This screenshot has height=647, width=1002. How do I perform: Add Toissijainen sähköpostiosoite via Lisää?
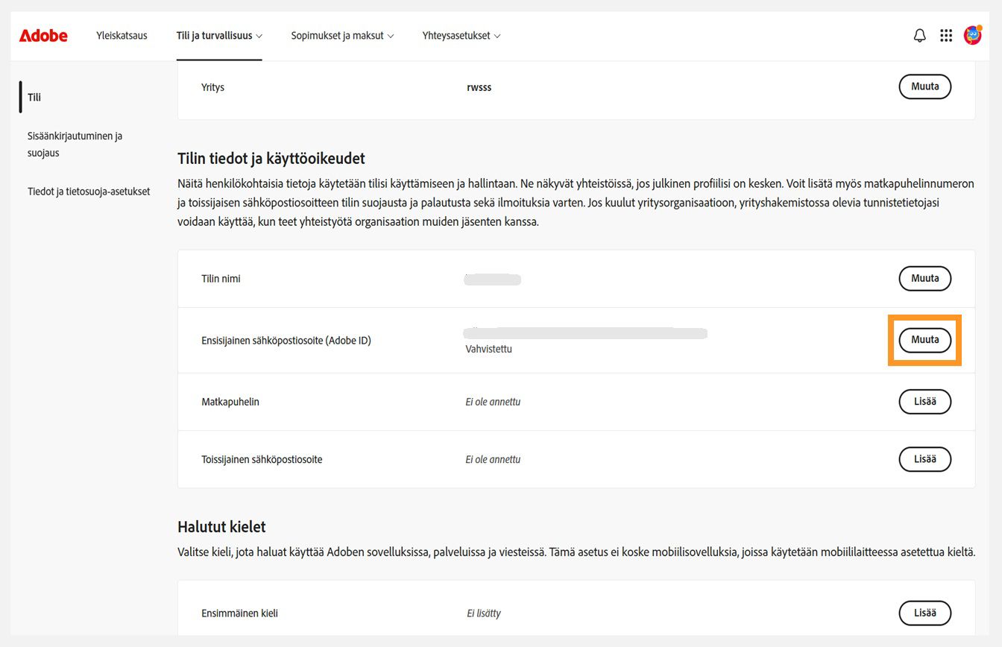tap(924, 459)
